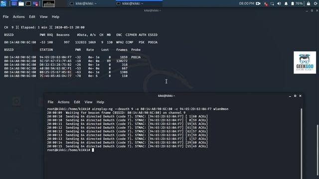Open the display settings tray icon
This screenshot has width=319, height=179.
tap(272, 3)
